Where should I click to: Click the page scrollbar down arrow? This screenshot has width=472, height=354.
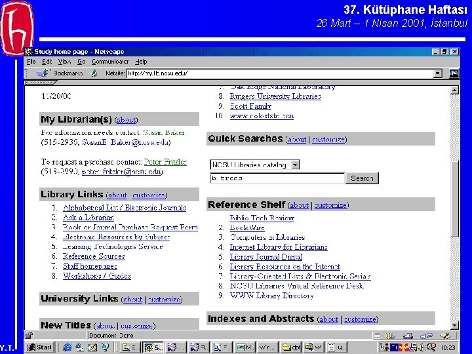click(x=454, y=324)
